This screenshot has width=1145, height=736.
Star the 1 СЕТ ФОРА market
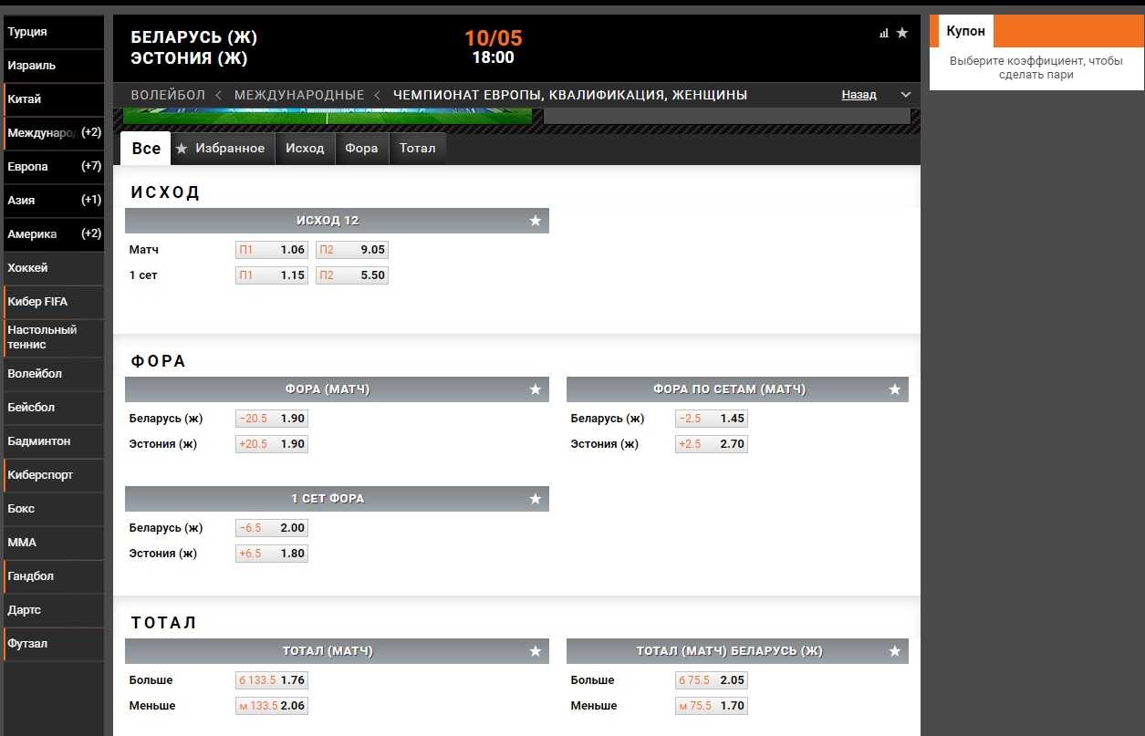point(536,499)
